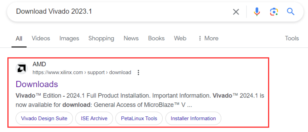Image resolution: width=308 pixels, height=132 pixels.
Task: Open Google Lens image search icon
Action: pyautogui.click(x=273, y=12)
